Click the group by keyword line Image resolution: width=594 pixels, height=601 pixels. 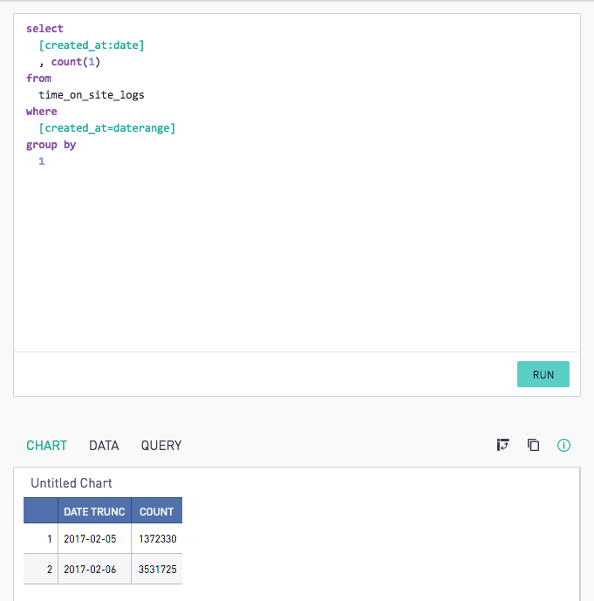pos(51,145)
